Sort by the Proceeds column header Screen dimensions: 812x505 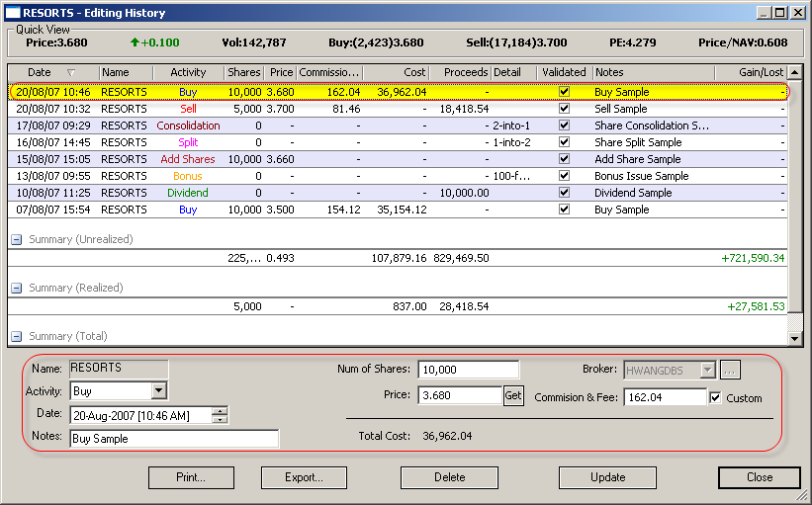click(x=460, y=72)
